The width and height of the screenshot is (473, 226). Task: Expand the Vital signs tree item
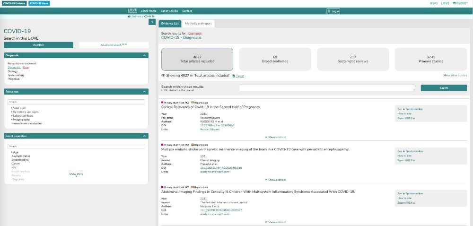pyautogui.click(x=12, y=108)
